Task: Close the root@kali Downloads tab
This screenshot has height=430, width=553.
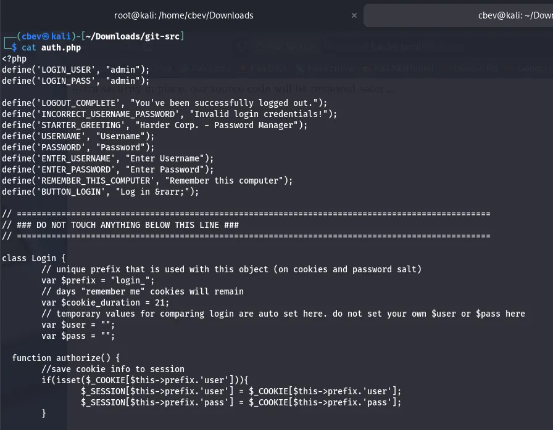Action: tap(353, 15)
